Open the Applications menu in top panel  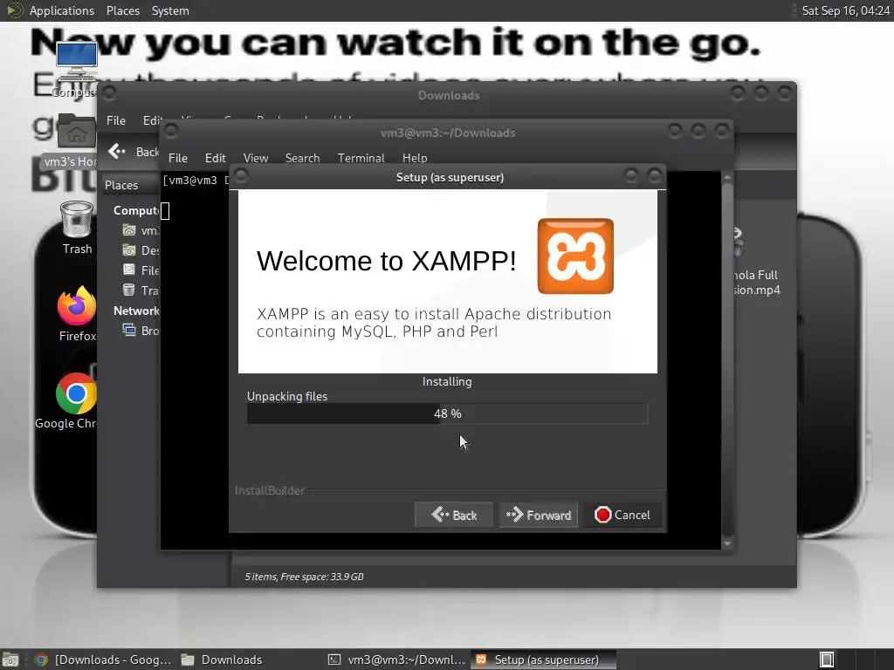pos(62,10)
